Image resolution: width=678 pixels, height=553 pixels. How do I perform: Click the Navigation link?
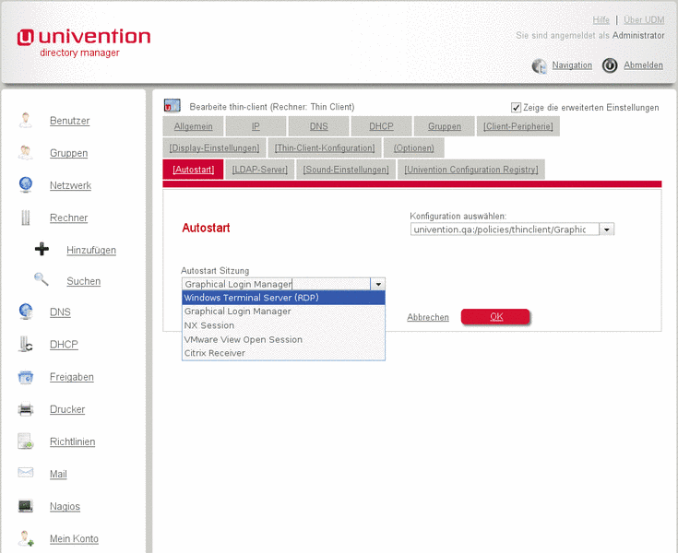tap(572, 65)
